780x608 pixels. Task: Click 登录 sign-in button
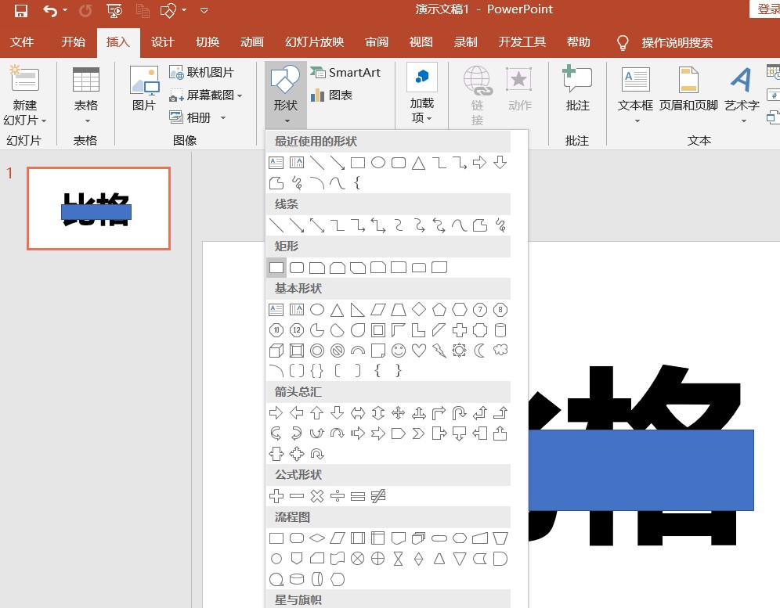[x=767, y=9]
